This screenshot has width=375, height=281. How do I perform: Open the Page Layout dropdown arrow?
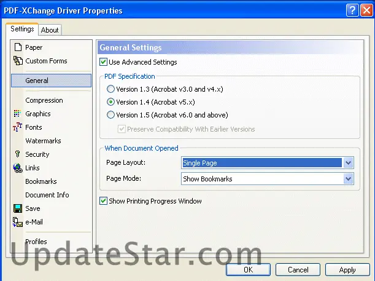pos(348,163)
